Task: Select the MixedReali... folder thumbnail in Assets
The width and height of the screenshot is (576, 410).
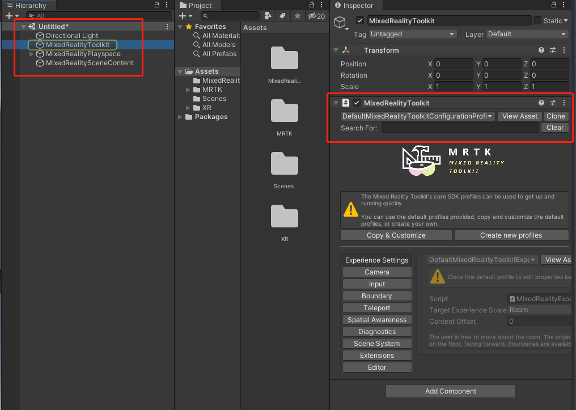Action: point(285,58)
